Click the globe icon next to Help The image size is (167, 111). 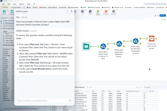point(34,4)
